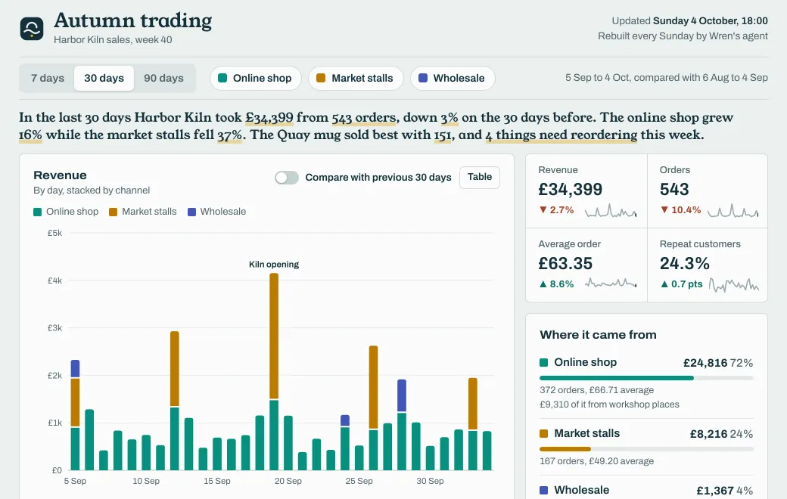Switch to the 7 days range
This screenshot has width=787, height=499.
[48, 78]
